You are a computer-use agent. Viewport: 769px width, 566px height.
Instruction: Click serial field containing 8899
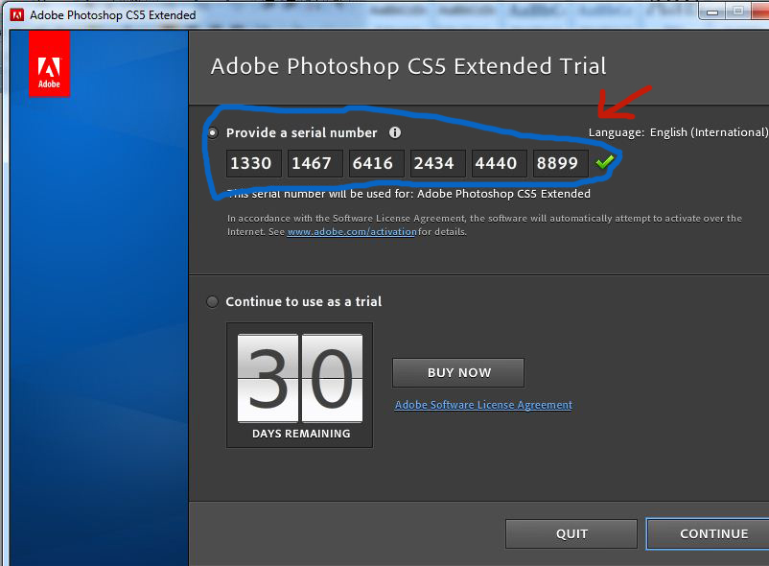pos(561,163)
